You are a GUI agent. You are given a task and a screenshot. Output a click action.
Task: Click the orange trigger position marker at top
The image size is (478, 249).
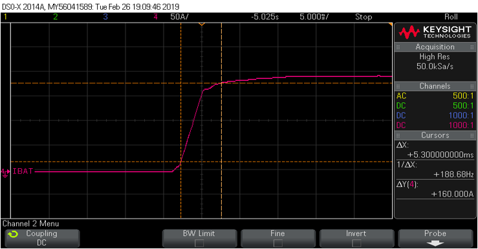pos(202,24)
